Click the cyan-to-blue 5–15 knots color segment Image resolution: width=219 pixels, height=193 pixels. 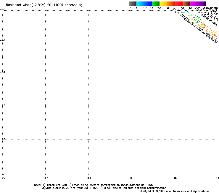[144, 4]
